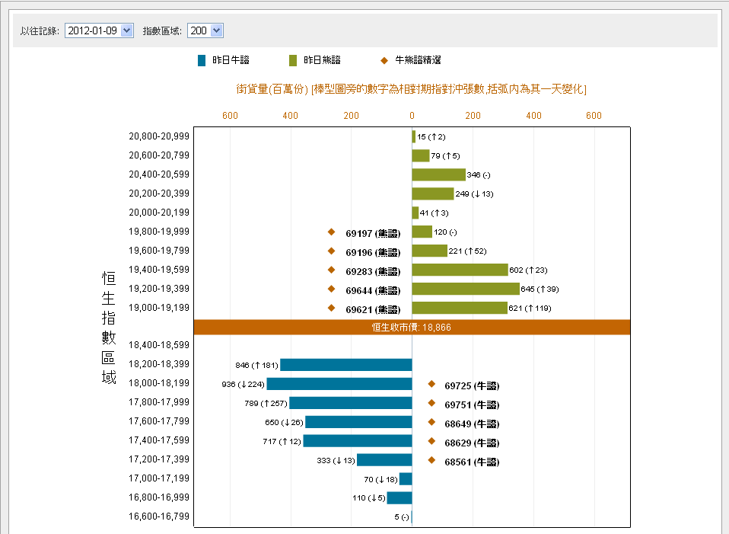
Task: Click the blue 昨日牛證 legend swatch
Action: click(202, 60)
